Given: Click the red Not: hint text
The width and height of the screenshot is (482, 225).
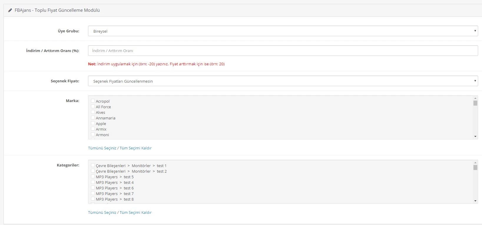Looking at the screenshot, I should tap(156, 64).
